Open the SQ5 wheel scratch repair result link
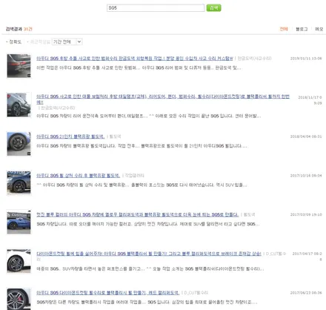Screen dimensions: 326x310 click(x=78, y=176)
